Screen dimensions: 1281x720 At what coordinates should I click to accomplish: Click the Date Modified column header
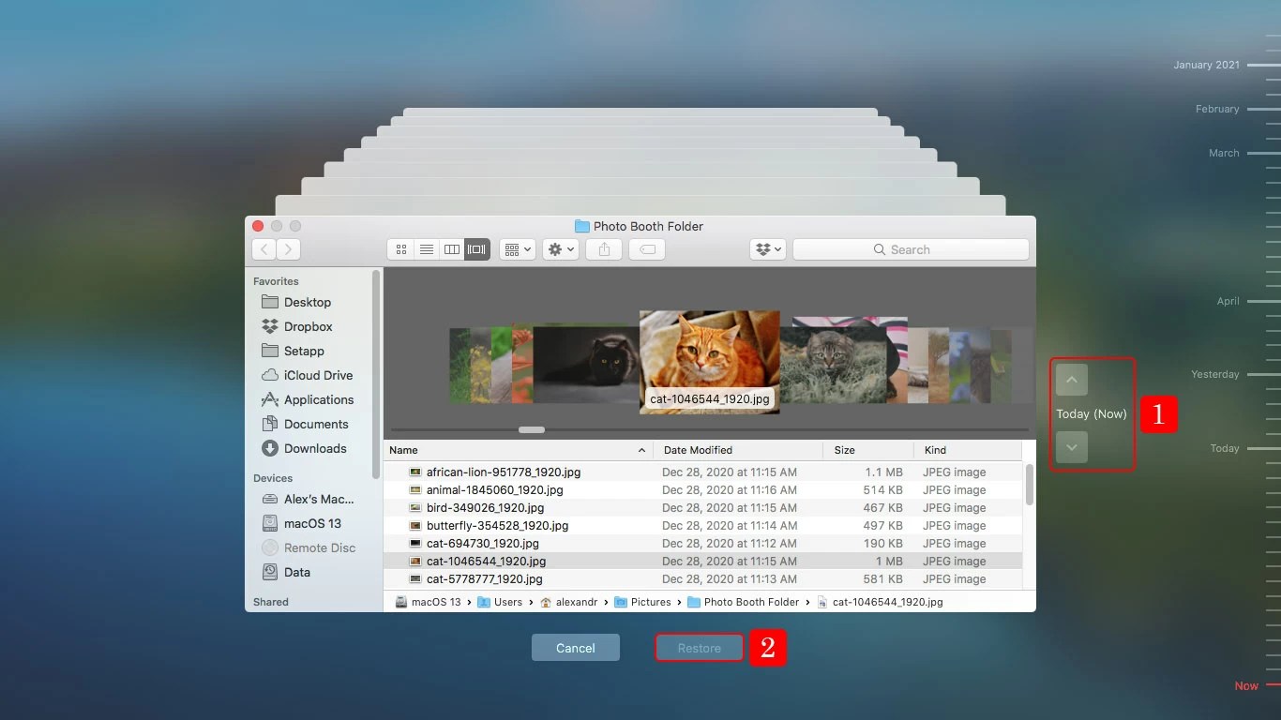pos(698,450)
